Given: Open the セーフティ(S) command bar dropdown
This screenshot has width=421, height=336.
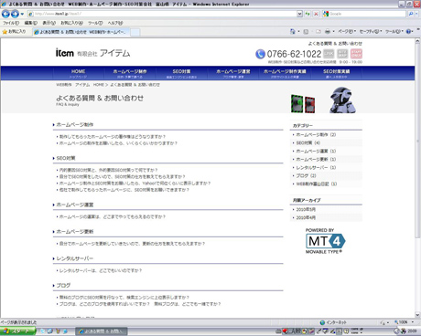Looking at the screenshot, I should click(371, 31).
